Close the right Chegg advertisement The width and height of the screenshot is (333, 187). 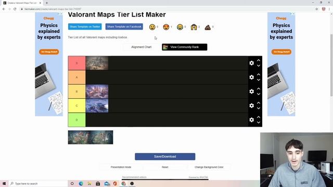click(x=293, y=14)
